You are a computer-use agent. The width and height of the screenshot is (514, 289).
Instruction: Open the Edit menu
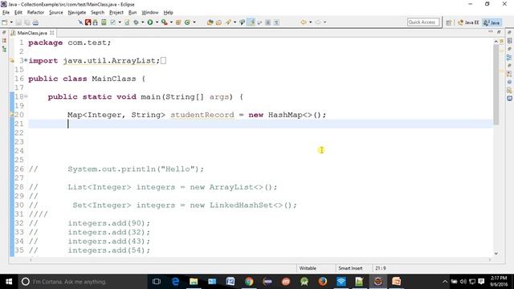click(18, 13)
